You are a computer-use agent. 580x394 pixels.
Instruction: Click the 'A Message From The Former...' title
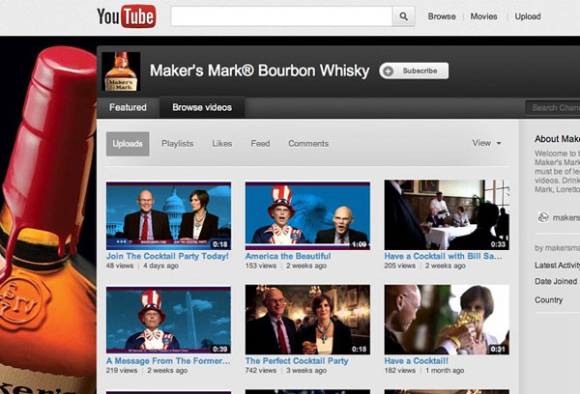tap(168, 361)
